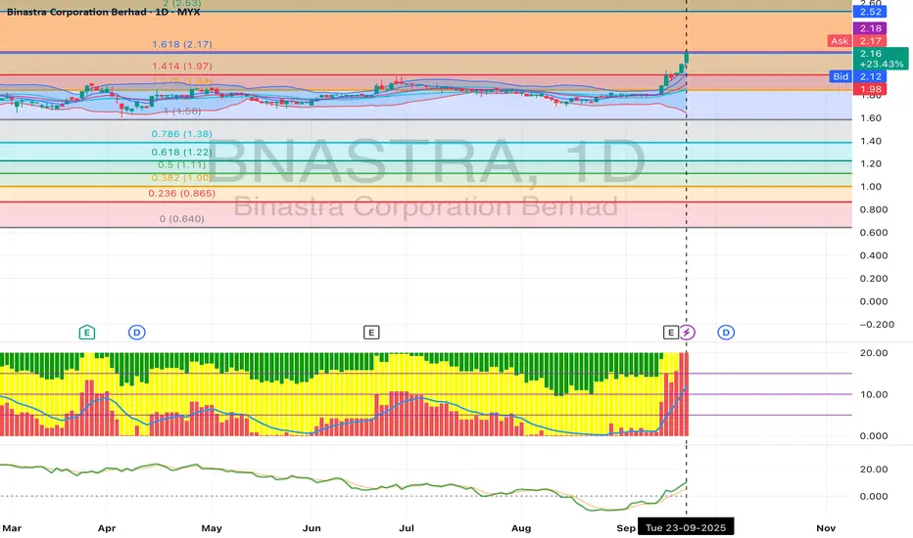Click Mar on the time axis
Image resolution: width=913 pixels, height=538 pixels.
[12, 528]
